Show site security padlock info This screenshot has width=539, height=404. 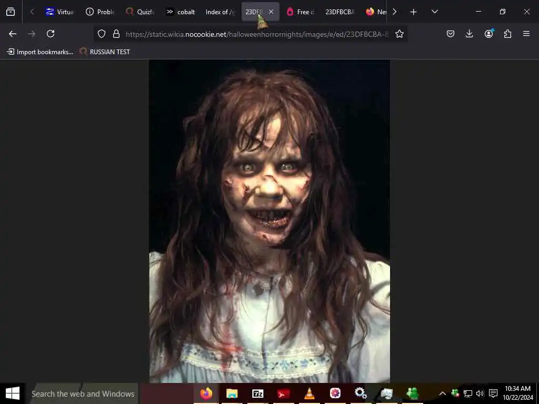[116, 34]
